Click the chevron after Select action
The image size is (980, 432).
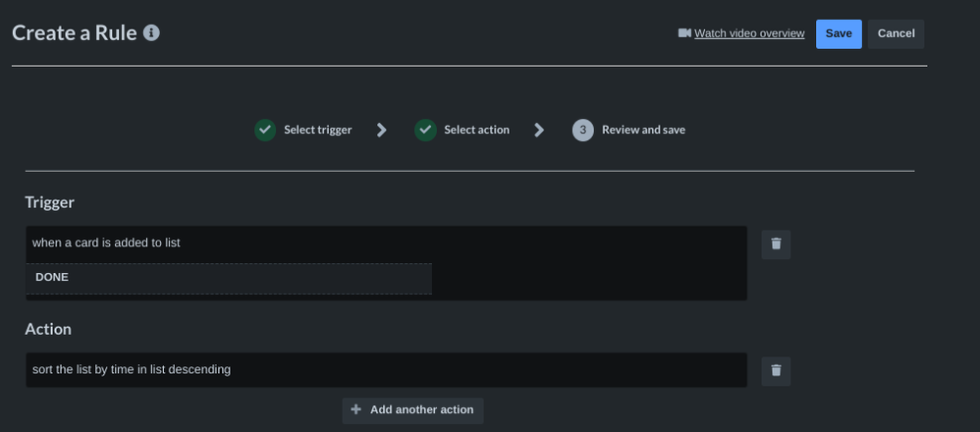pyautogui.click(x=539, y=130)
